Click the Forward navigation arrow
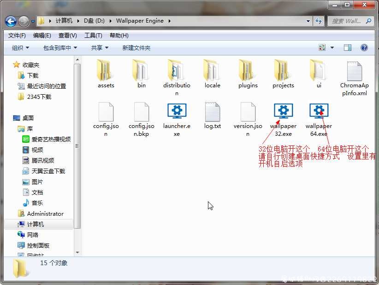This screenshot has width=379, height=285. (24, 21)
